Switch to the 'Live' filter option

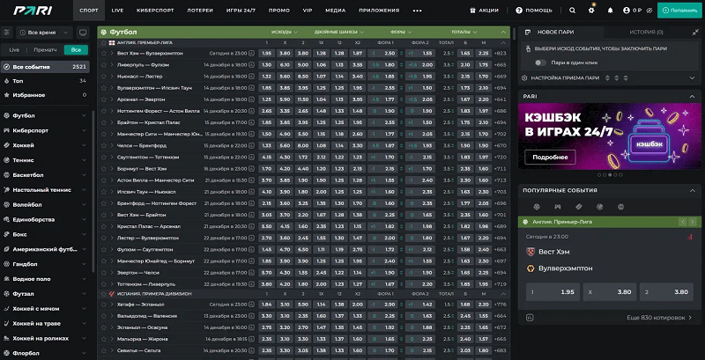pyautogui.click(x=15, y=50)
